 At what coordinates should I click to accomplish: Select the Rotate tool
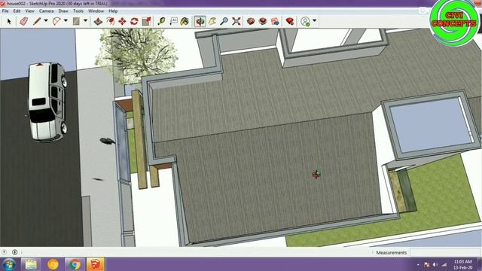point(134,21)
